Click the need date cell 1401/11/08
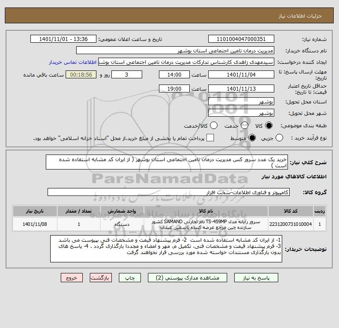The image size is (339, 328). (35, 224)
